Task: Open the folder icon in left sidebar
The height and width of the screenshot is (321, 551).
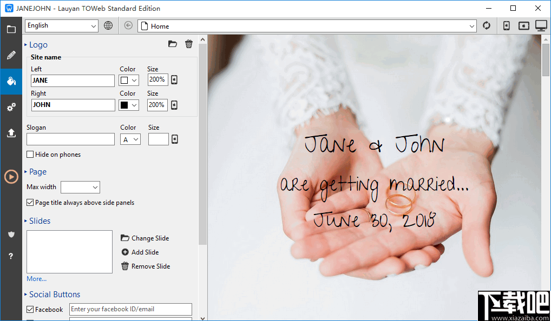Action: point(11,29)
